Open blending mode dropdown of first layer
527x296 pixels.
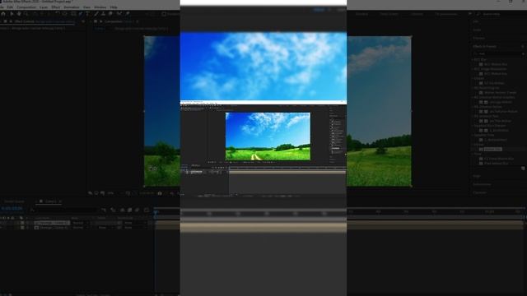pos(81,223)
